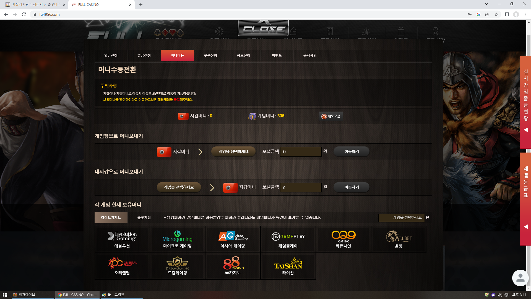This screenshot has width=531, height=299.
Task: Switch to the 입금신청 tab
Action: (x=111, y=55)
